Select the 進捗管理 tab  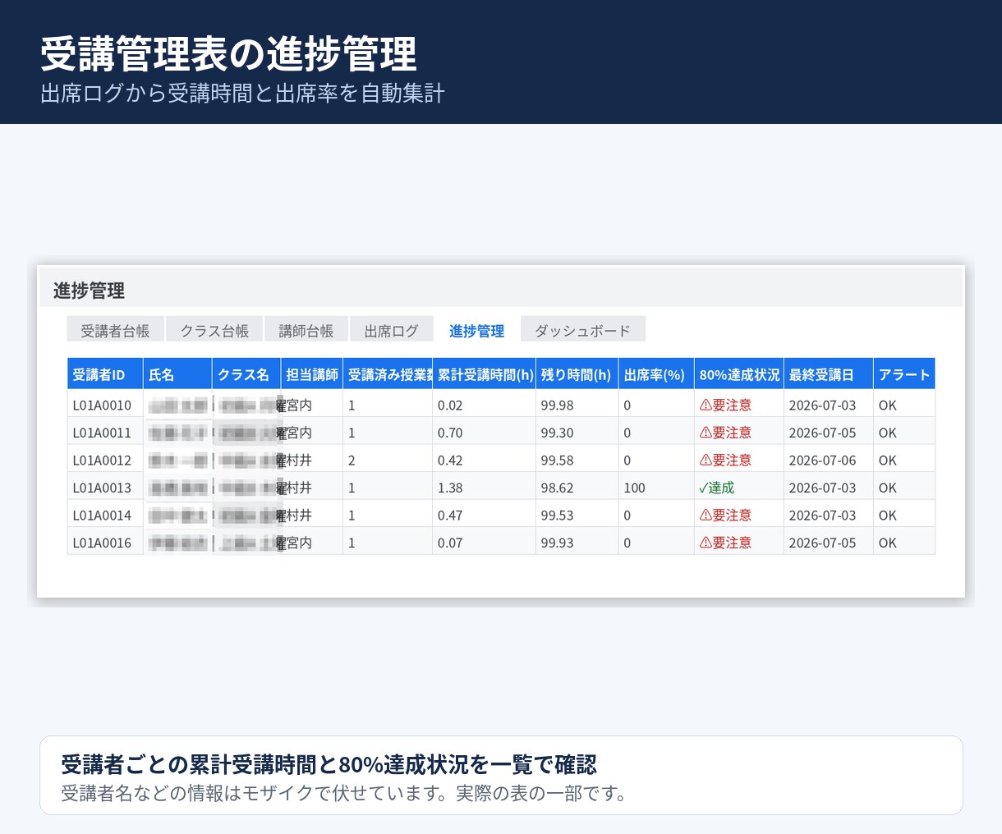point(476,330)
